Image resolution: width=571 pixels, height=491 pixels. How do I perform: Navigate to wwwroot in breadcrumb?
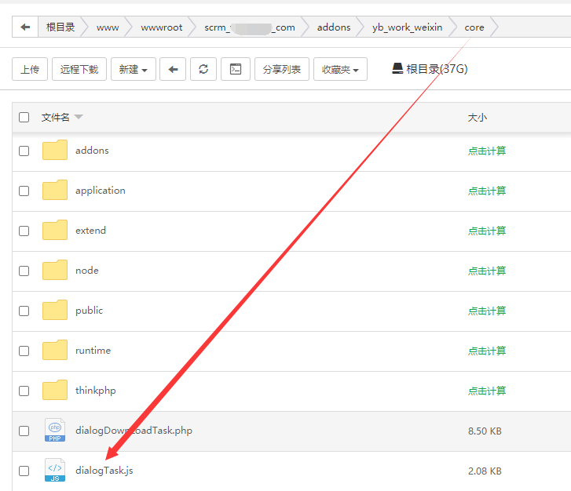point(161,27)
